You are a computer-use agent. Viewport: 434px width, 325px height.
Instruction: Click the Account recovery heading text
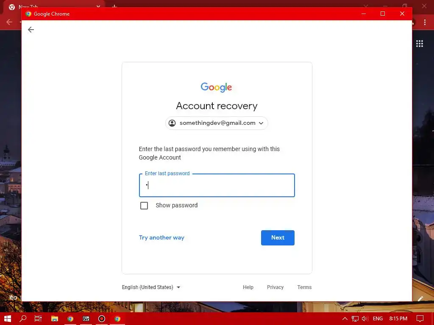217,106
